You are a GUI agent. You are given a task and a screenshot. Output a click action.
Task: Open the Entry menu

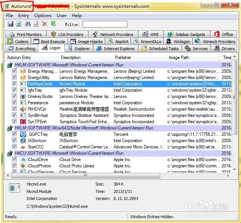click(23, 16)
